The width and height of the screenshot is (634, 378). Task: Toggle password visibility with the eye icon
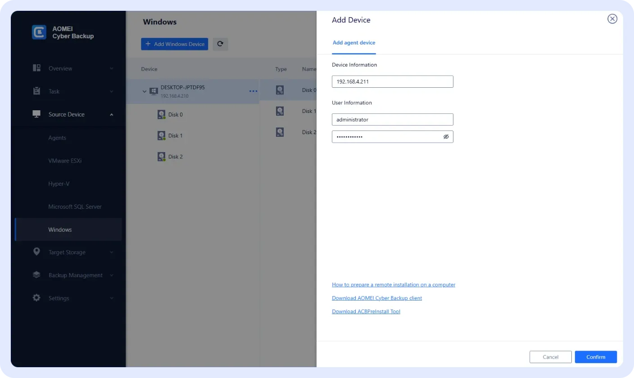coord(446,137)
